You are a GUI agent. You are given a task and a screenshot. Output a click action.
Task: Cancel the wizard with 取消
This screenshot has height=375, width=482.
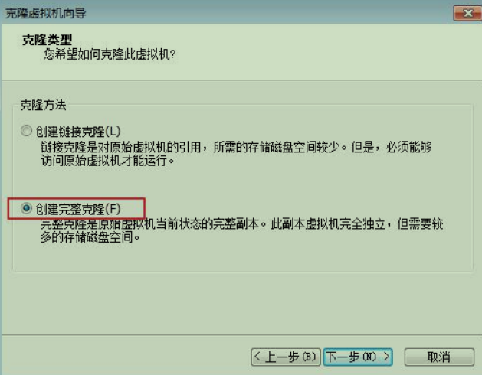439,357
